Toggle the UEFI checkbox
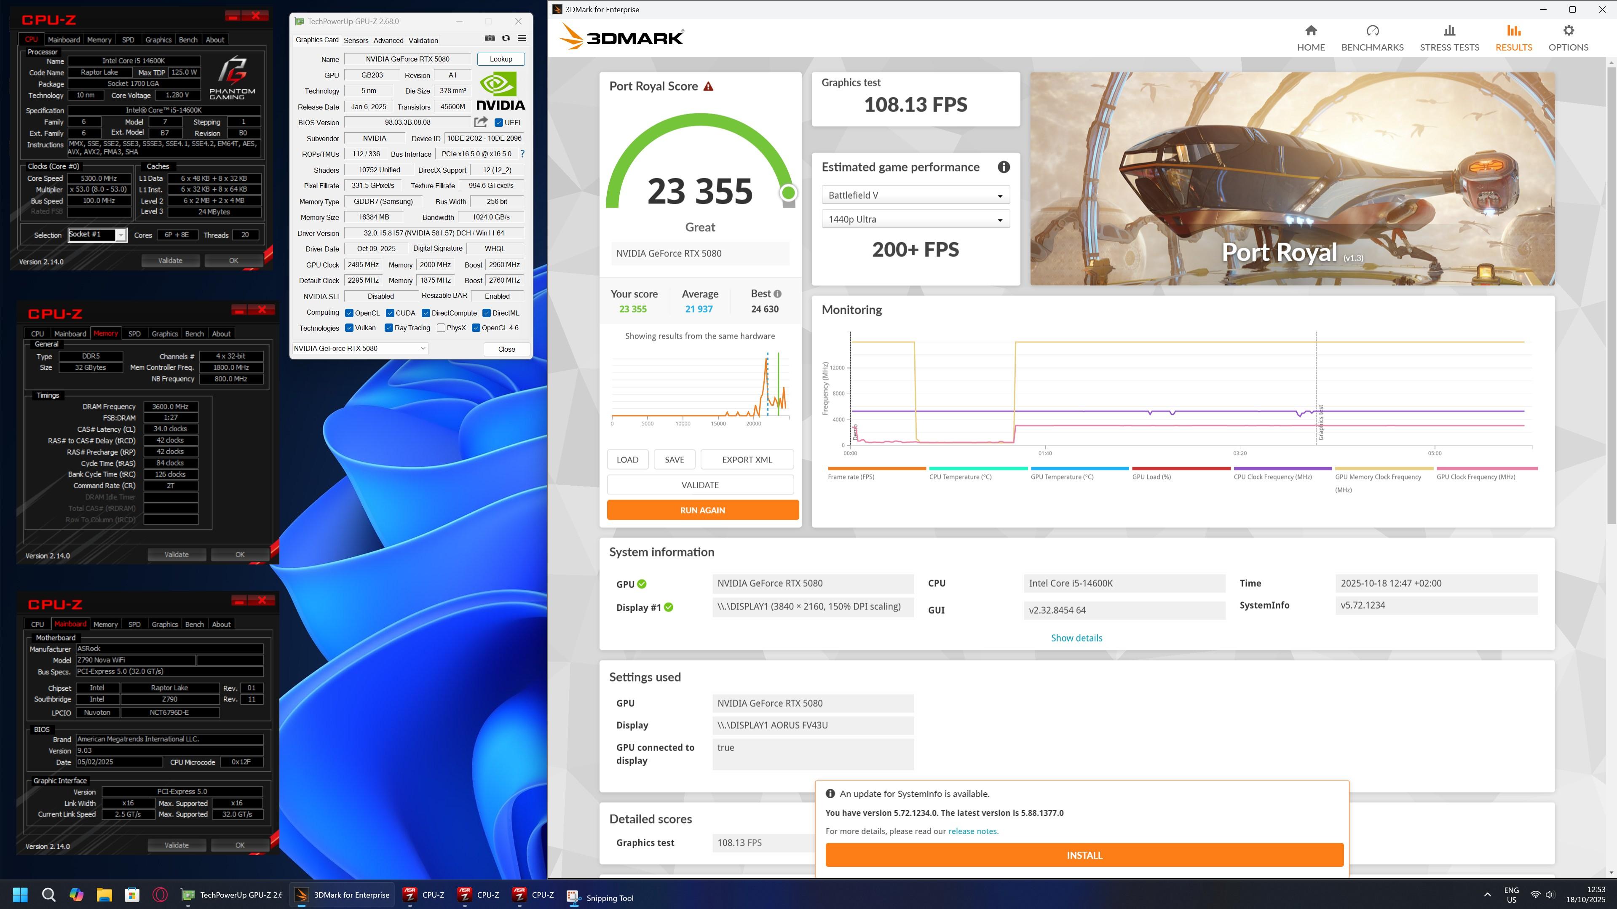The width and height of the screenshot is (1617, 909). pos(499,123)
